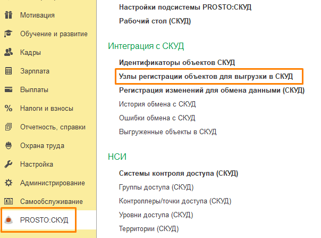Open the Администрирование section

[53, 183]
